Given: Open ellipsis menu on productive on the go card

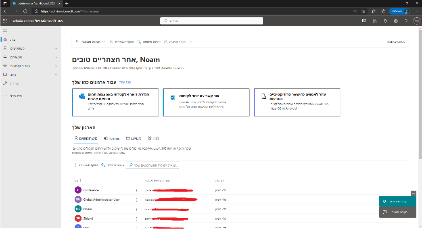Looking at the screenshot, I should (x=336, y=93).
